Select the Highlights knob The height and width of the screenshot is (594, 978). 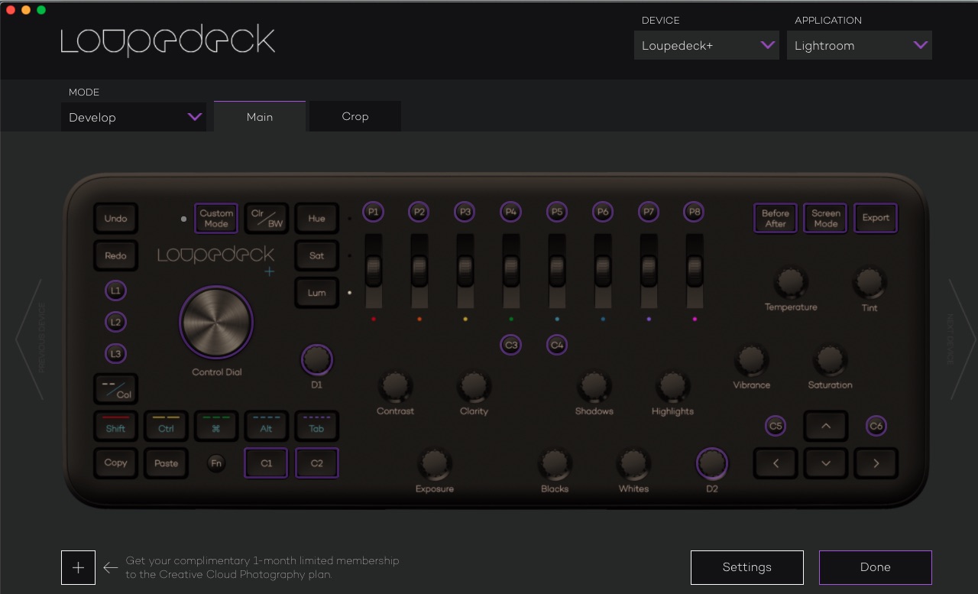(672, 387)
